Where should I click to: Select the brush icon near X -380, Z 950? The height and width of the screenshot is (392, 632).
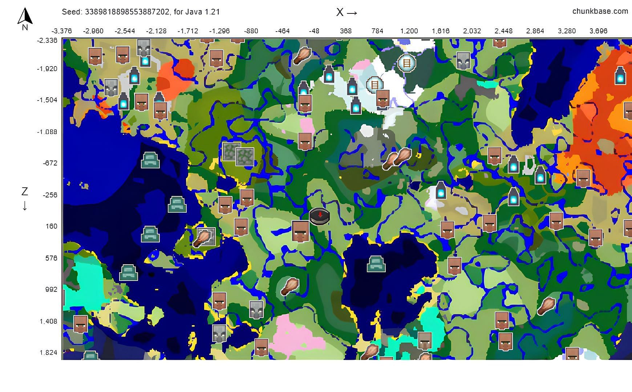[x=290, y=286]
